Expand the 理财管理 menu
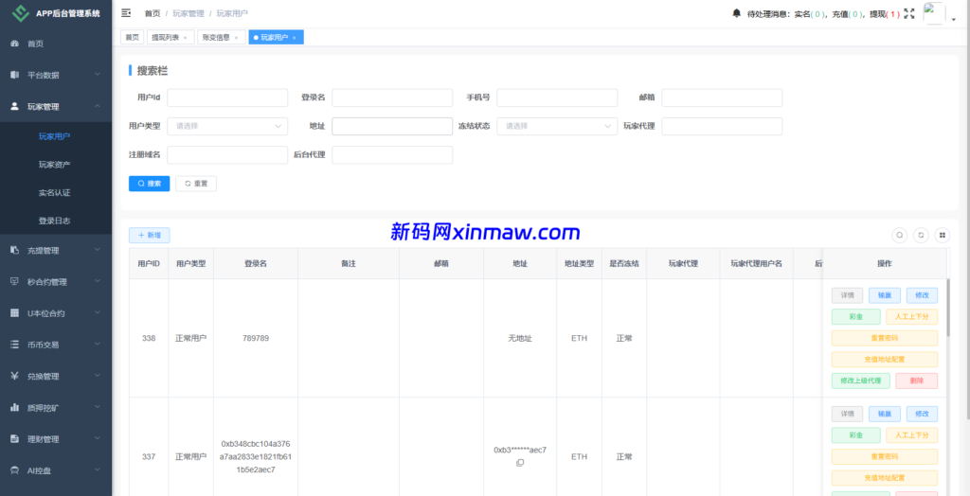The width and height of the screenshot is (970, 496). pyautogui.click(x=98, y=439)
